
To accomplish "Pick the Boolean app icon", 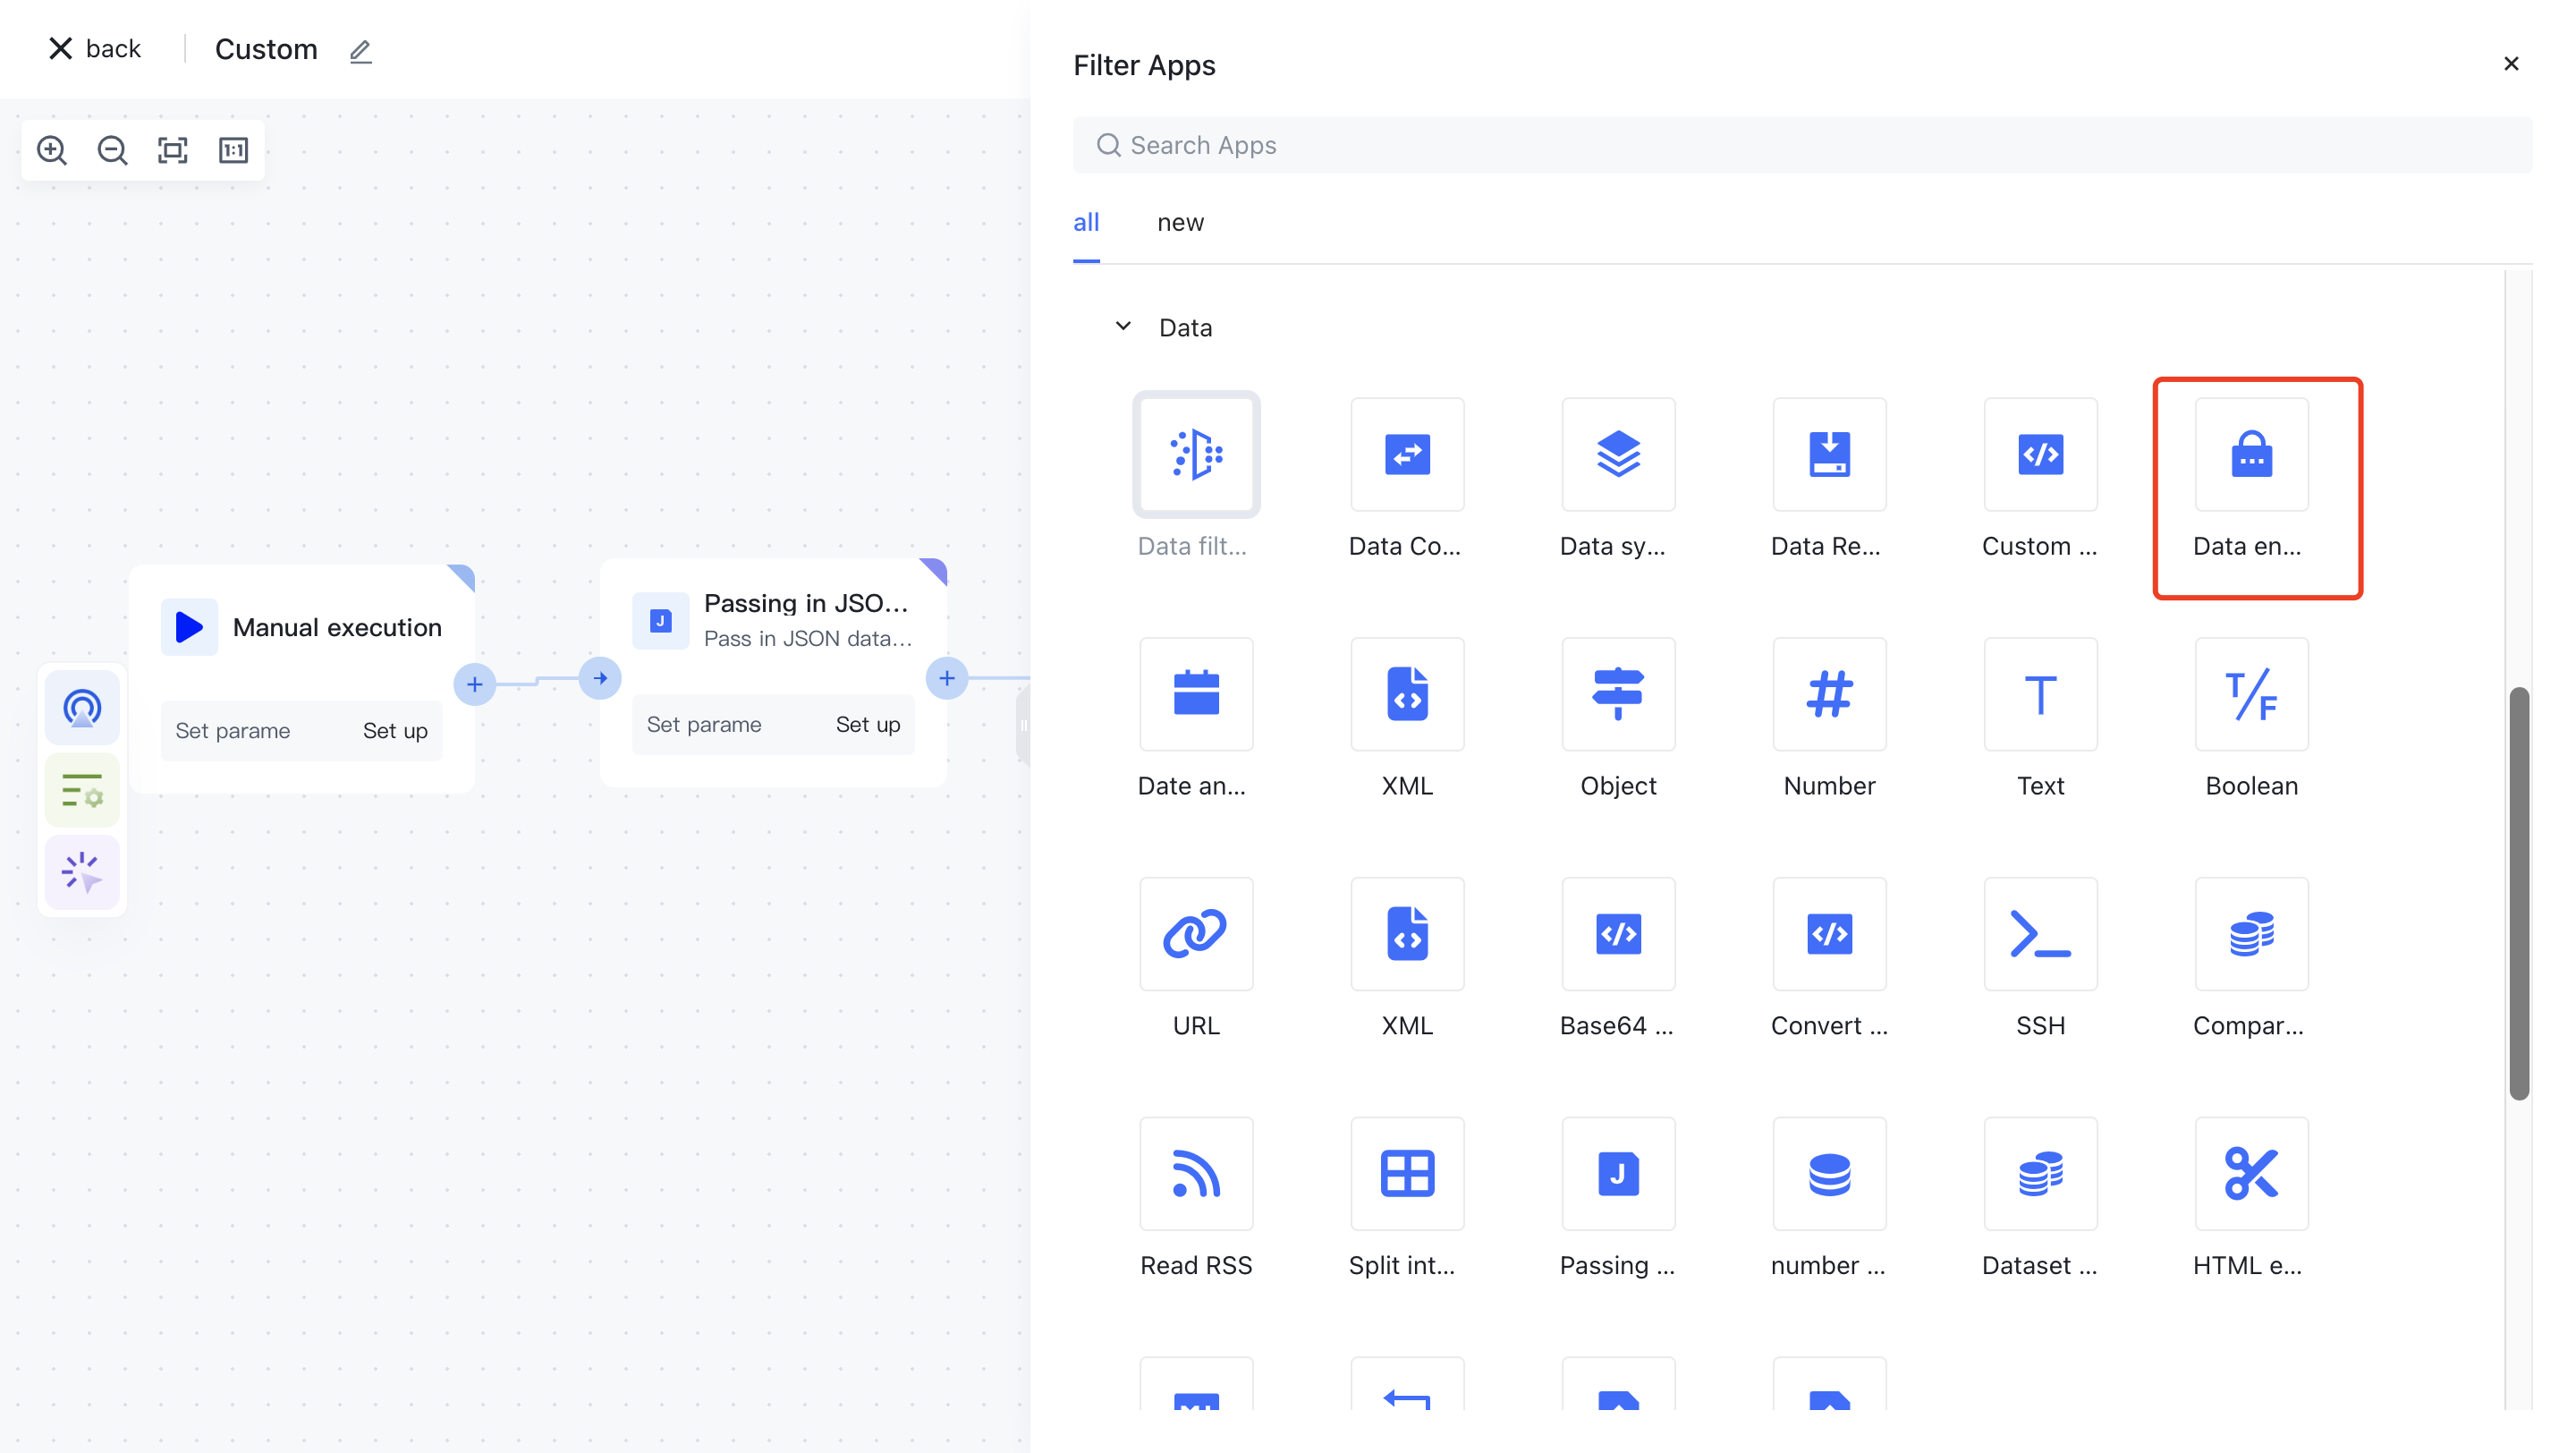I will tap(2250, 695).
